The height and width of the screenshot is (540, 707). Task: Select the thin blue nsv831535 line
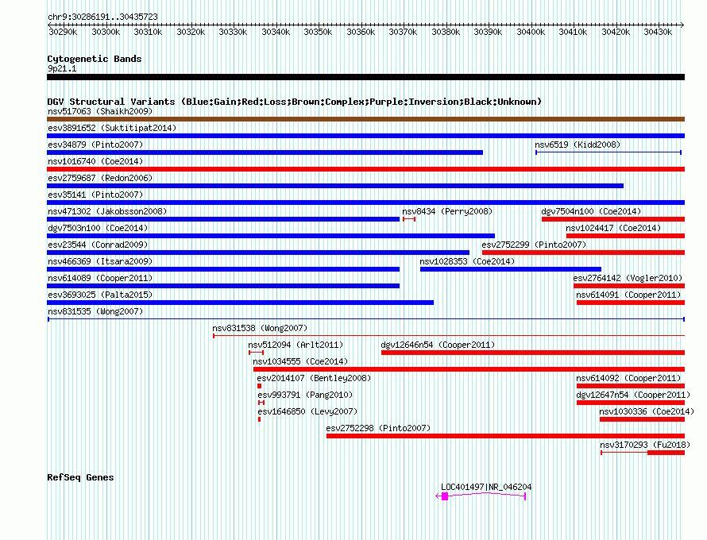point(366,319)
